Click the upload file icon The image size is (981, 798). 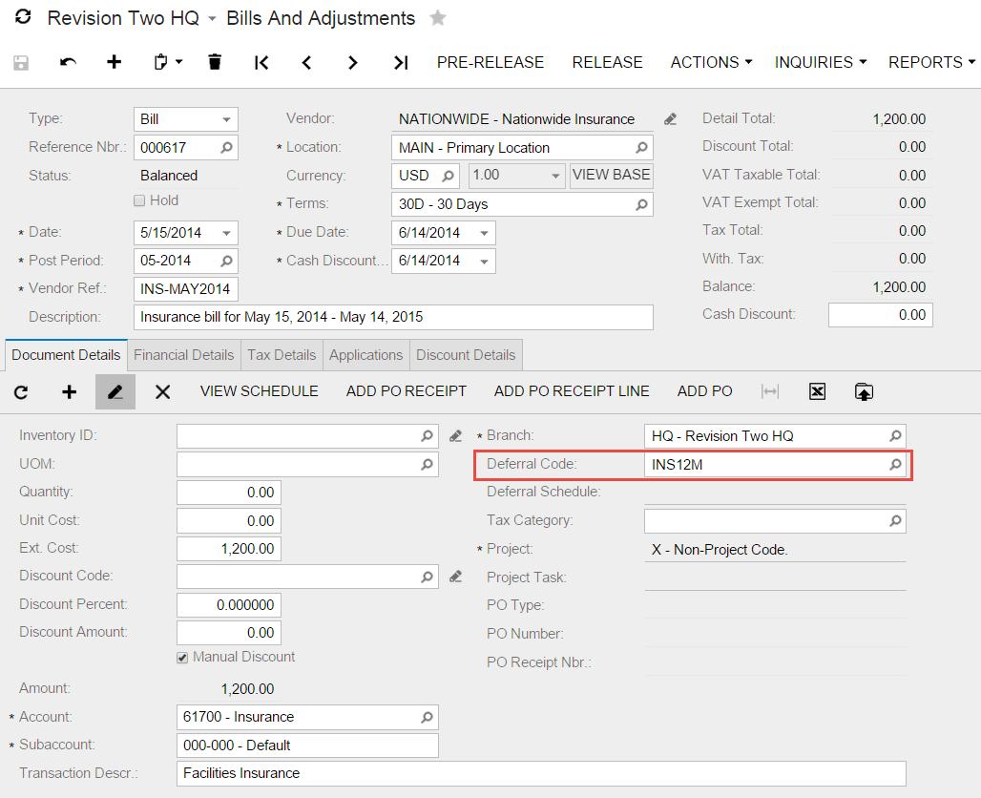(x=864, y=391)
